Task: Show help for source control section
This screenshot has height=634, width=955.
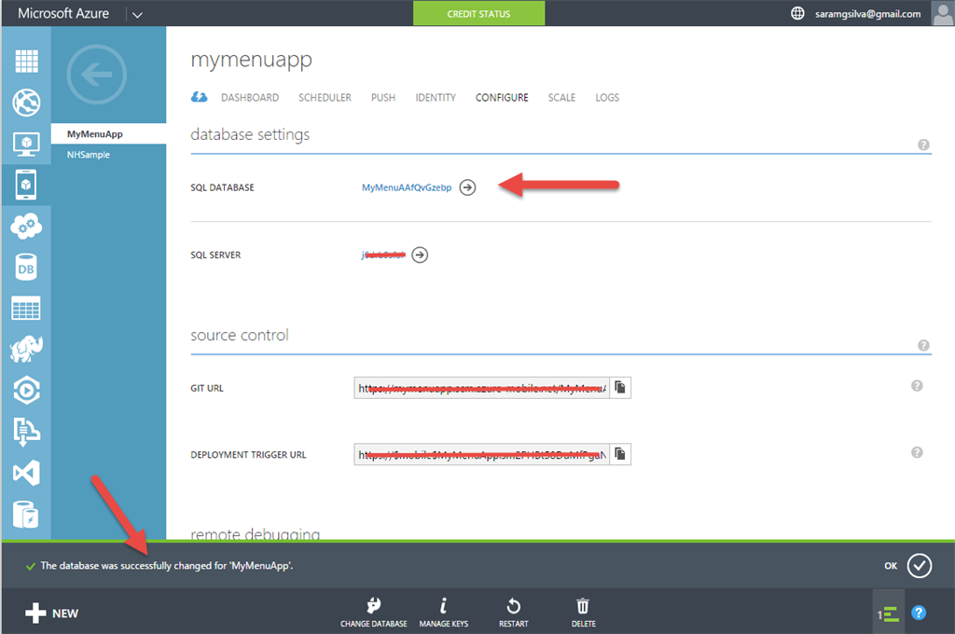Action: pos(923,345)
